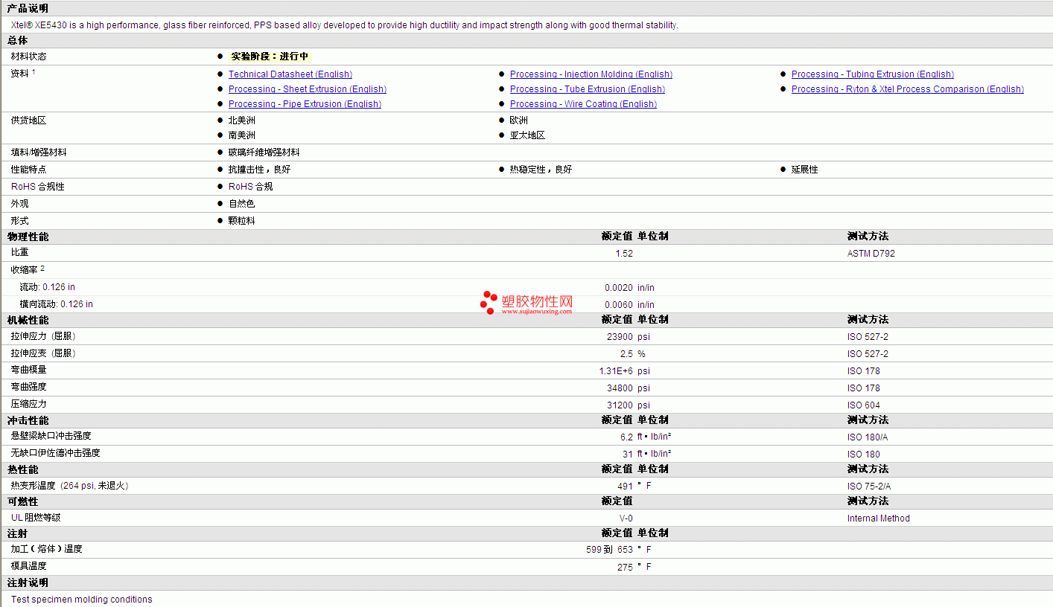Click the 横向流动: 0.126 in row label
Screen dimensions: 1053x607
[x=57, y=304]
